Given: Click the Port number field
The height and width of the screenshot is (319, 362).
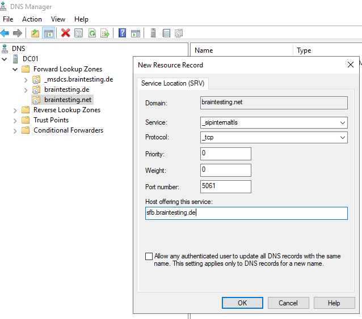Looking at the screenshot, I should [x=225, y=186].
